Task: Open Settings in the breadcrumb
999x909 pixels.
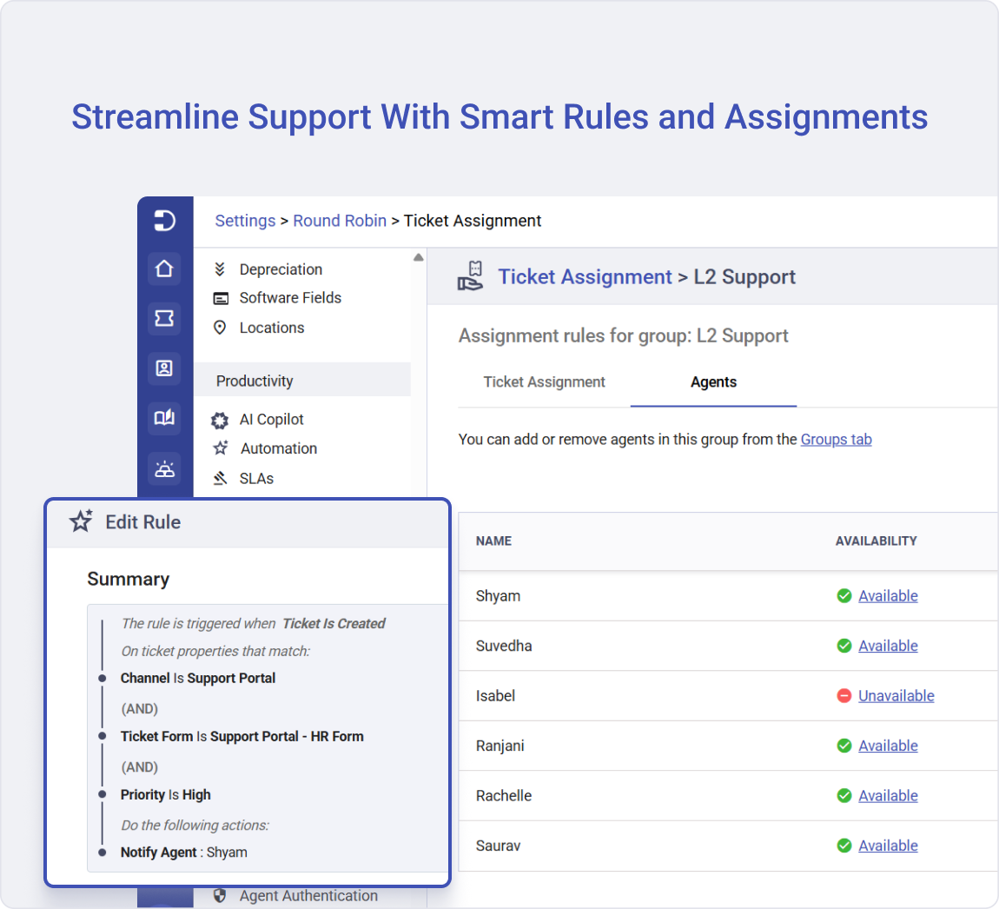Action: pyautogui.click(x=245, y=221)
